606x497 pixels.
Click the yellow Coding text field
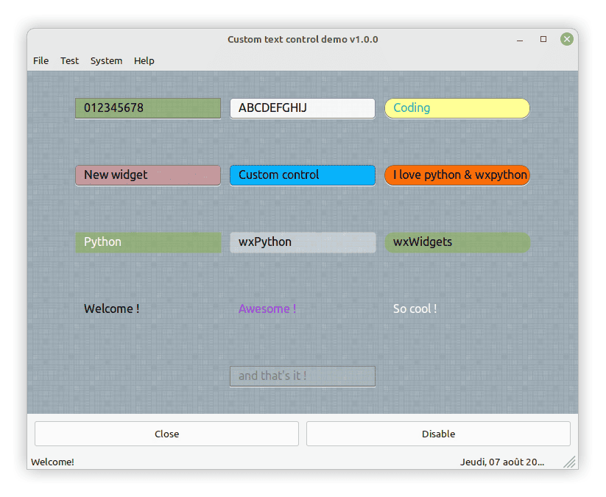pos(457,108)
